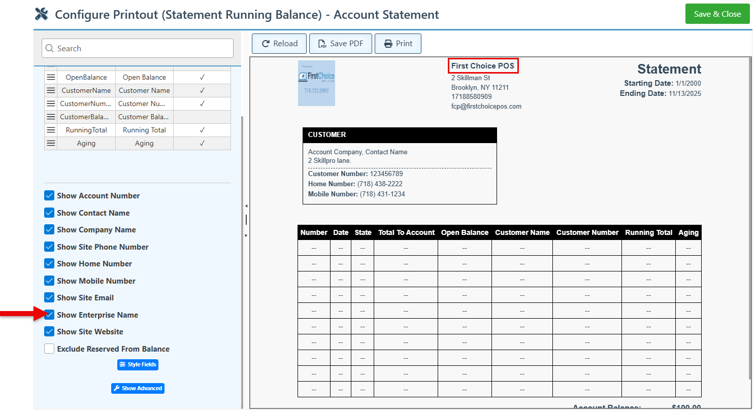
Task: Click the CustomerNumber row handle icon
Action: point(51,104)
